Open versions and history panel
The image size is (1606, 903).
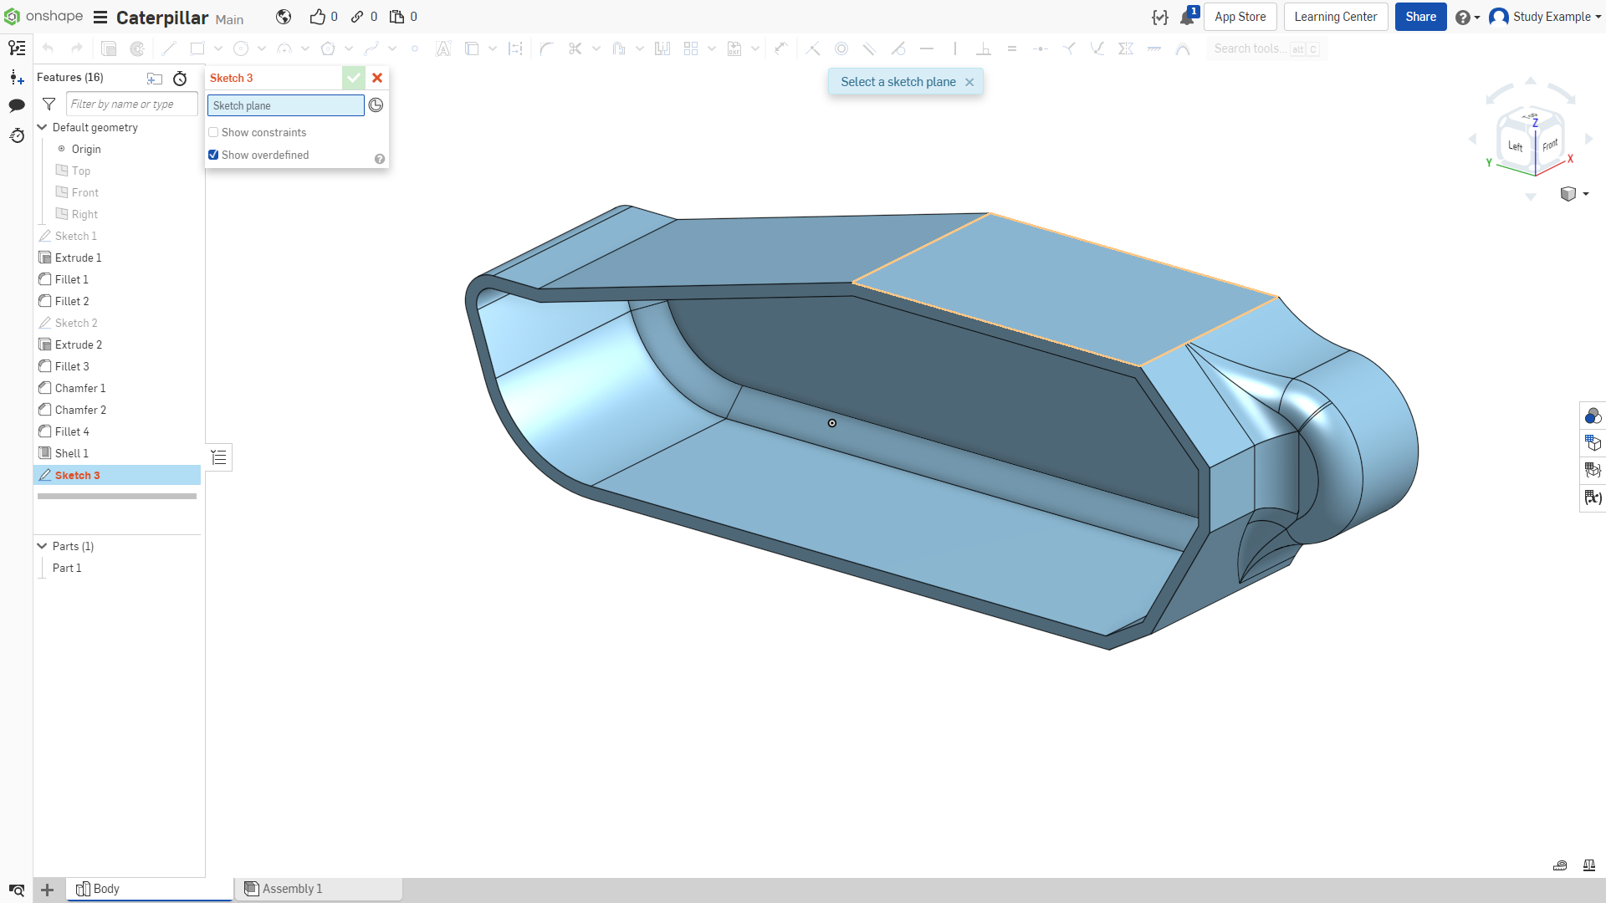pos(17,135)
